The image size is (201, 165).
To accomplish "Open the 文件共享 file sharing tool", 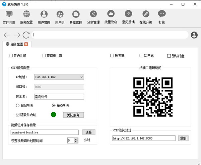I will tap(9, 17).
